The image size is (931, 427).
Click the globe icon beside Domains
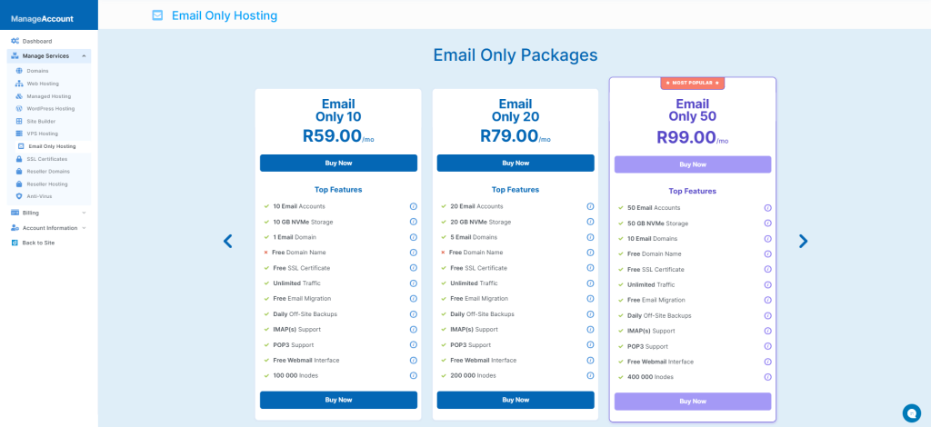coord(19,71)
